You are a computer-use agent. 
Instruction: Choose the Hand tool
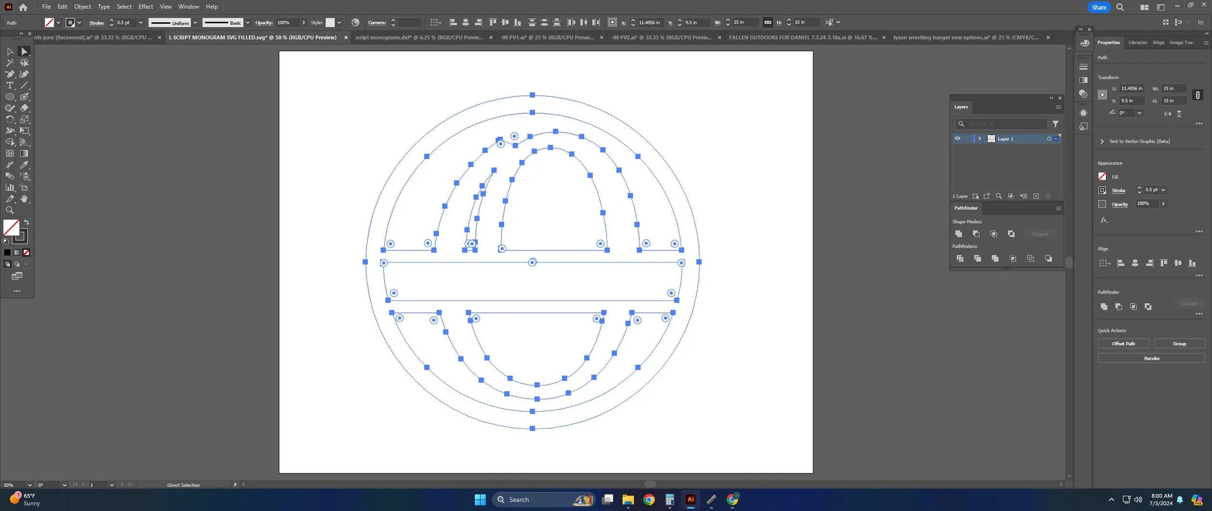pos(24,199)
